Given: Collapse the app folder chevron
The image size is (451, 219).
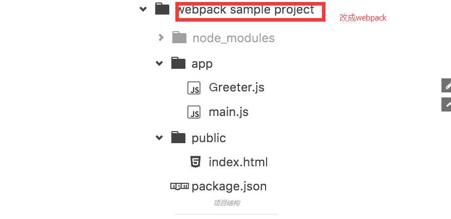Looking at the screenshot, I should 159,63.
